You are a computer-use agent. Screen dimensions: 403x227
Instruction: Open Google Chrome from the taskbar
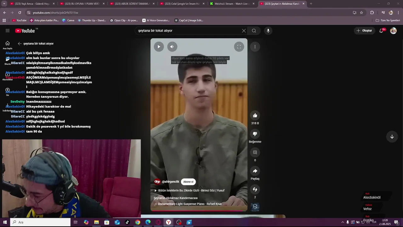138,222
